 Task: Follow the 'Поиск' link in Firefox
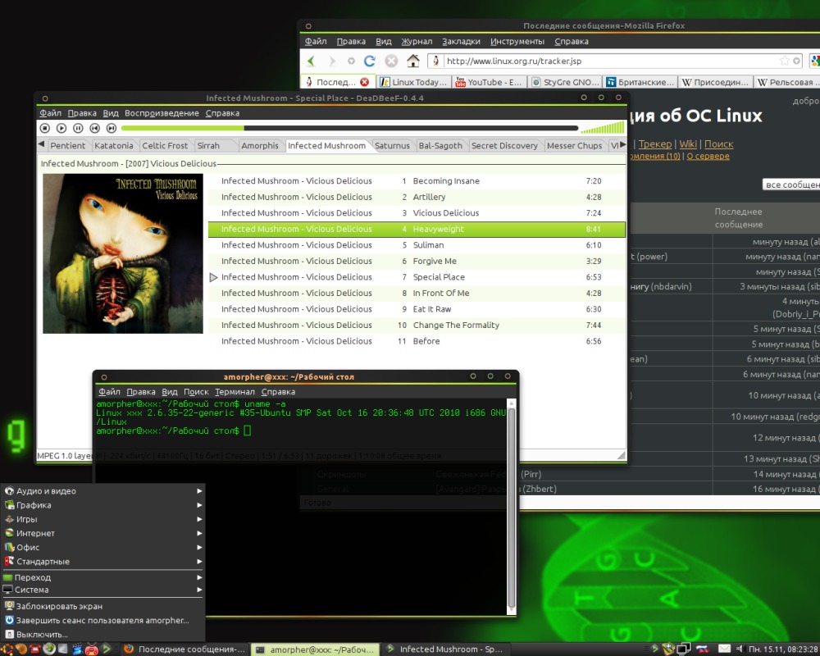[718, 143]
